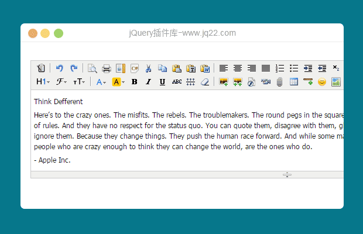Image resolution: width=363 pixels, height=234 pixels.
Task: Center align the text
Action: click(237, 68)
